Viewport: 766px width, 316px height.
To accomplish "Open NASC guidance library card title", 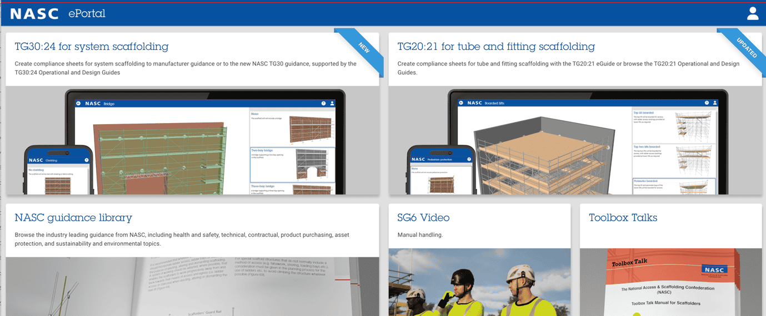I will [73, 218].
